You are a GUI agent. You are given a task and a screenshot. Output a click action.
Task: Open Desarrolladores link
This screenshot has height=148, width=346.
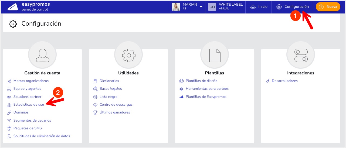pyautogui.click(x=285, y=81)
